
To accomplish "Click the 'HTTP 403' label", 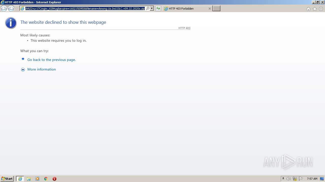I will tap(184, 28).
